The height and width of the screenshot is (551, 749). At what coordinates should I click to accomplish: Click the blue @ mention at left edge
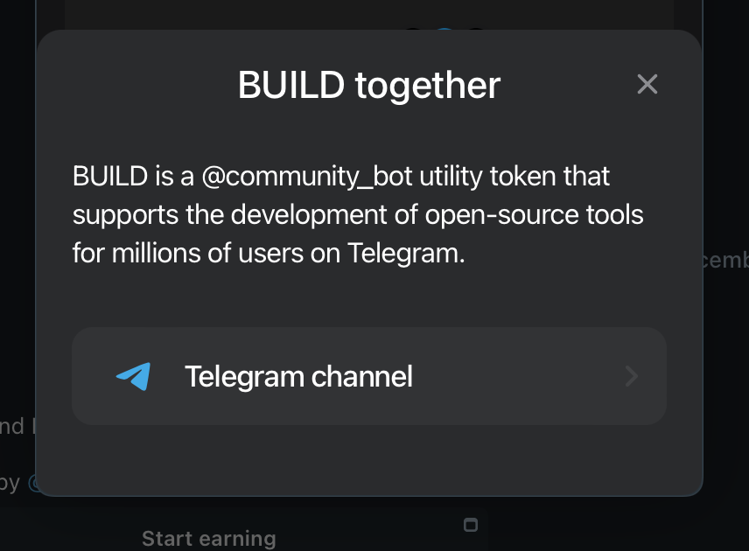tap(34, 482)
